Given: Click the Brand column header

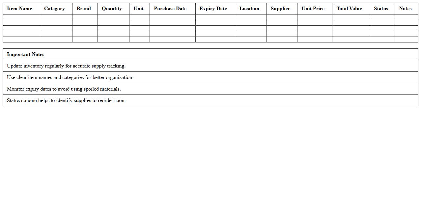Looking at the screenshot, I should tap(84, 9).
